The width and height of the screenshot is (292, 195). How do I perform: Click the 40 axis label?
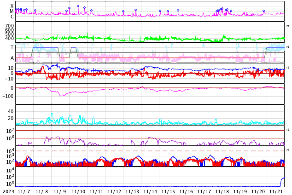tap(11, 111)
